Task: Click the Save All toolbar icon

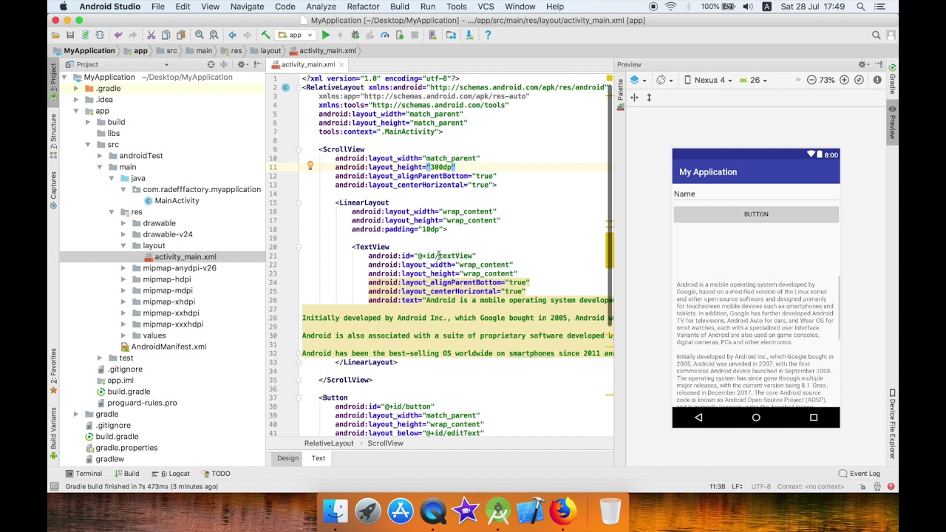Action: click(70, 35)
